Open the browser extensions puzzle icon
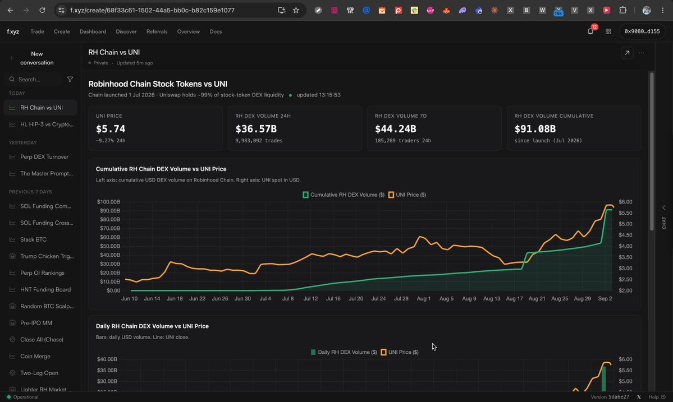 623,10
